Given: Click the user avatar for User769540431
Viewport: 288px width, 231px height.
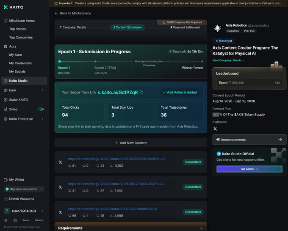Looking at the screenshot, I should [7, 211].
